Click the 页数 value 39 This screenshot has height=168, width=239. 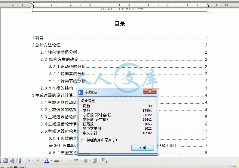150,106
